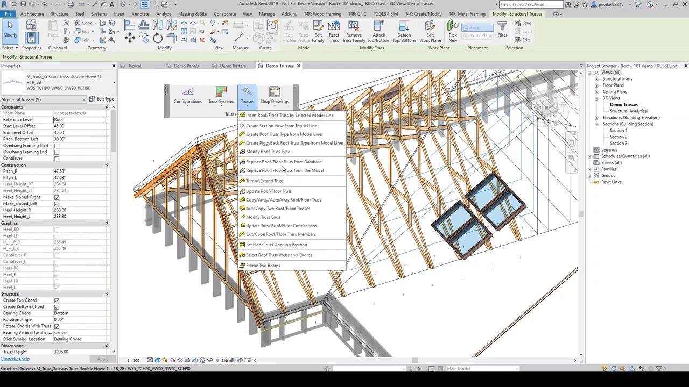Click the File menu button
The width and height of the screenshot is (689, 387).
8,14
